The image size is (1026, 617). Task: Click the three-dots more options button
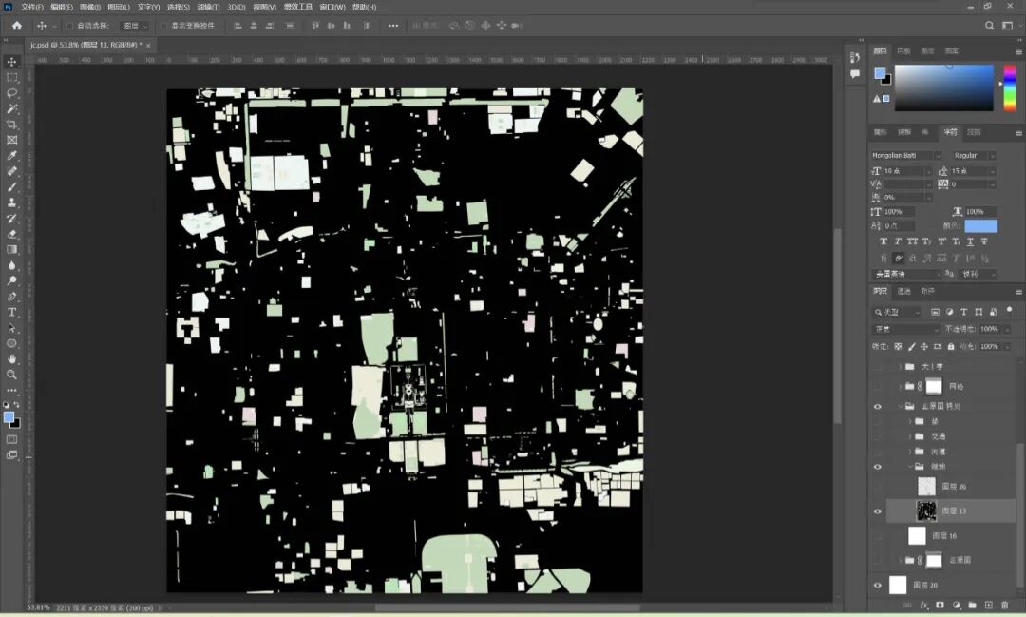[392, 26]
